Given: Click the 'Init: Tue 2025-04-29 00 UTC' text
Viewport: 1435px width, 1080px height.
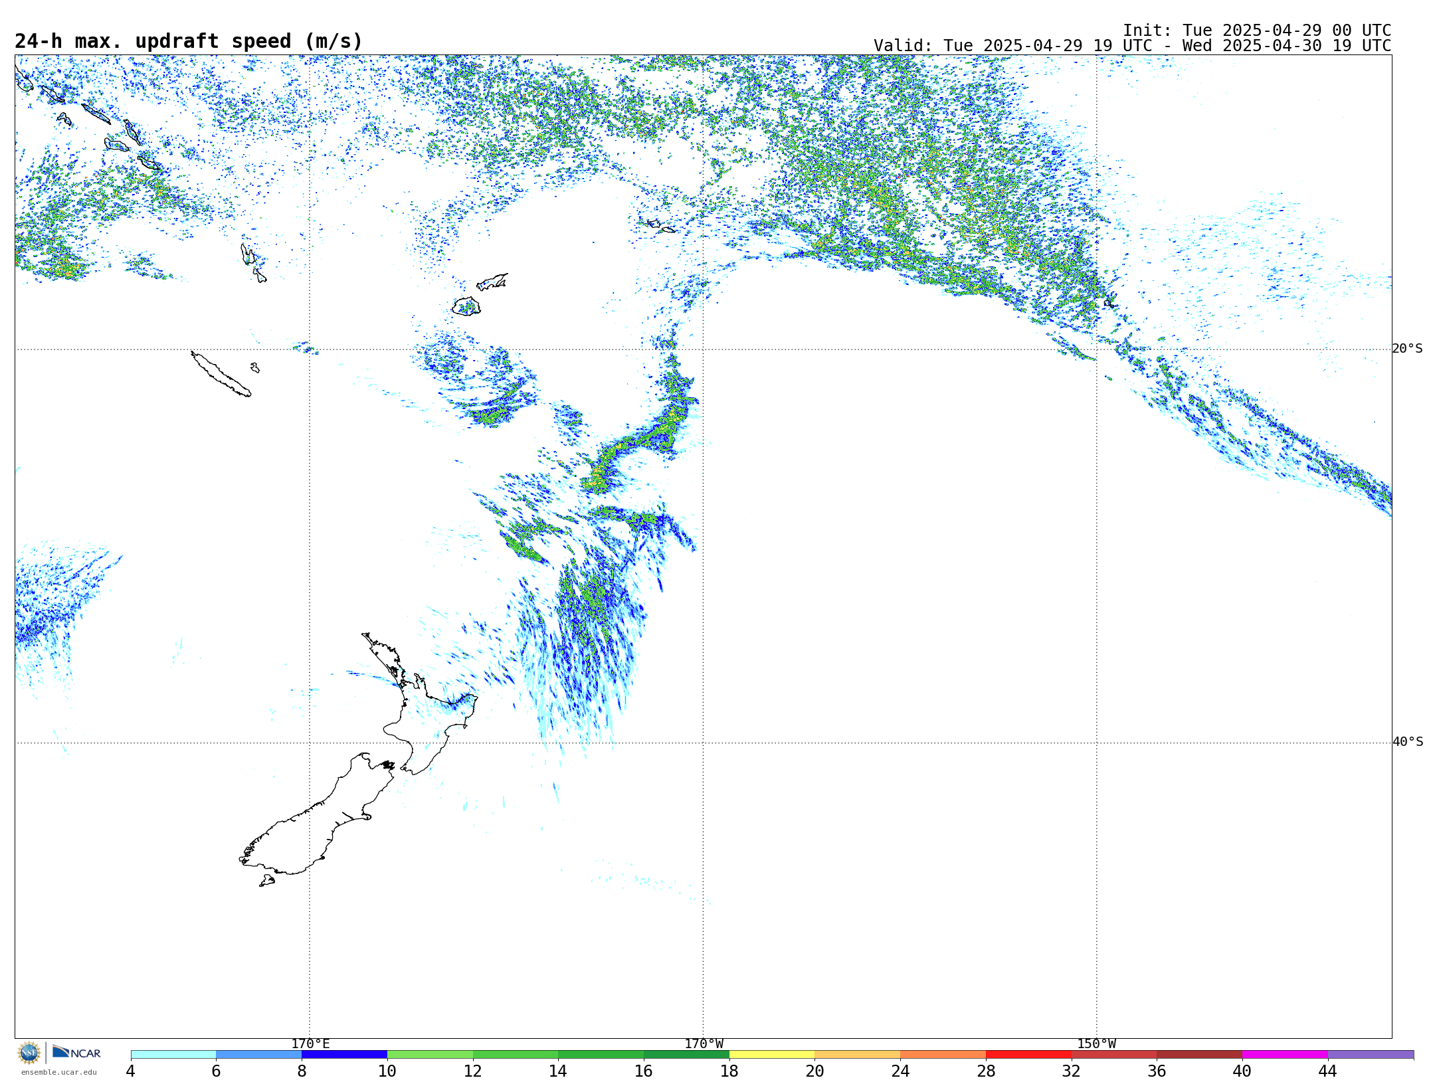Looking at the screenshot, I should point(1257,31).
